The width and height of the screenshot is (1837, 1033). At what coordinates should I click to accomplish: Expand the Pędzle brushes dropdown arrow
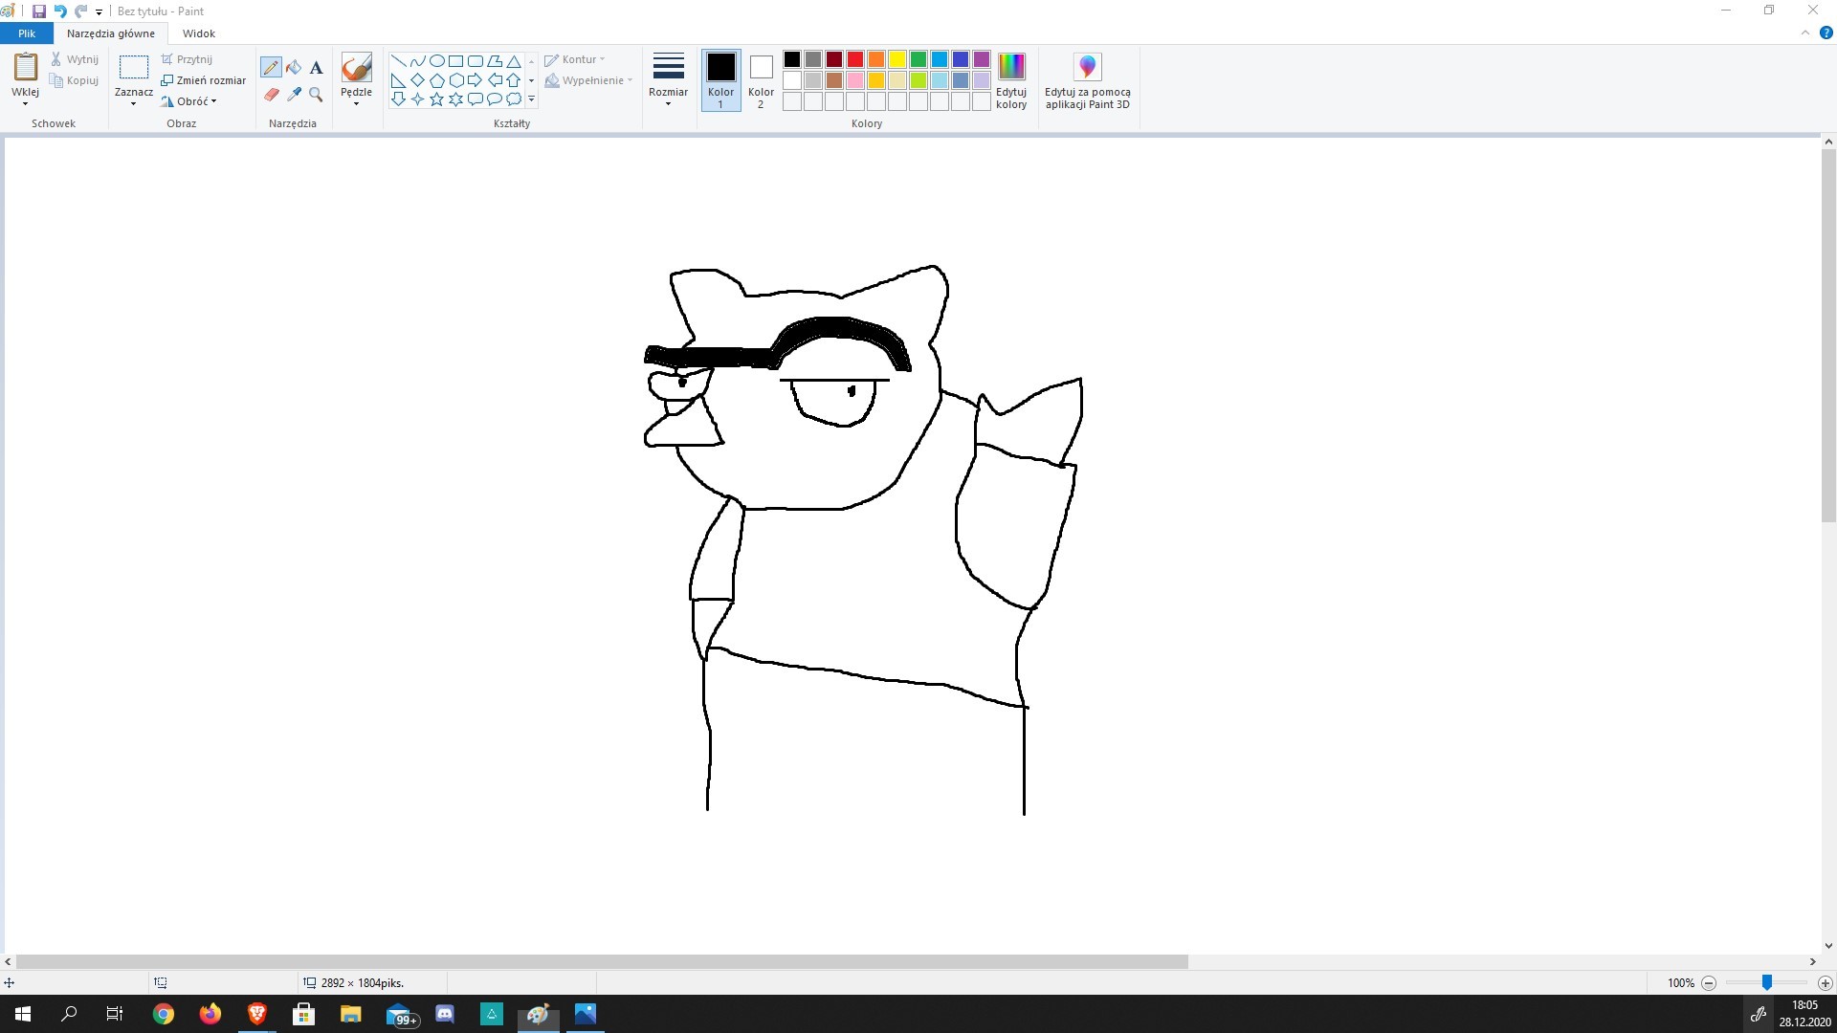[x=356, y=103]
